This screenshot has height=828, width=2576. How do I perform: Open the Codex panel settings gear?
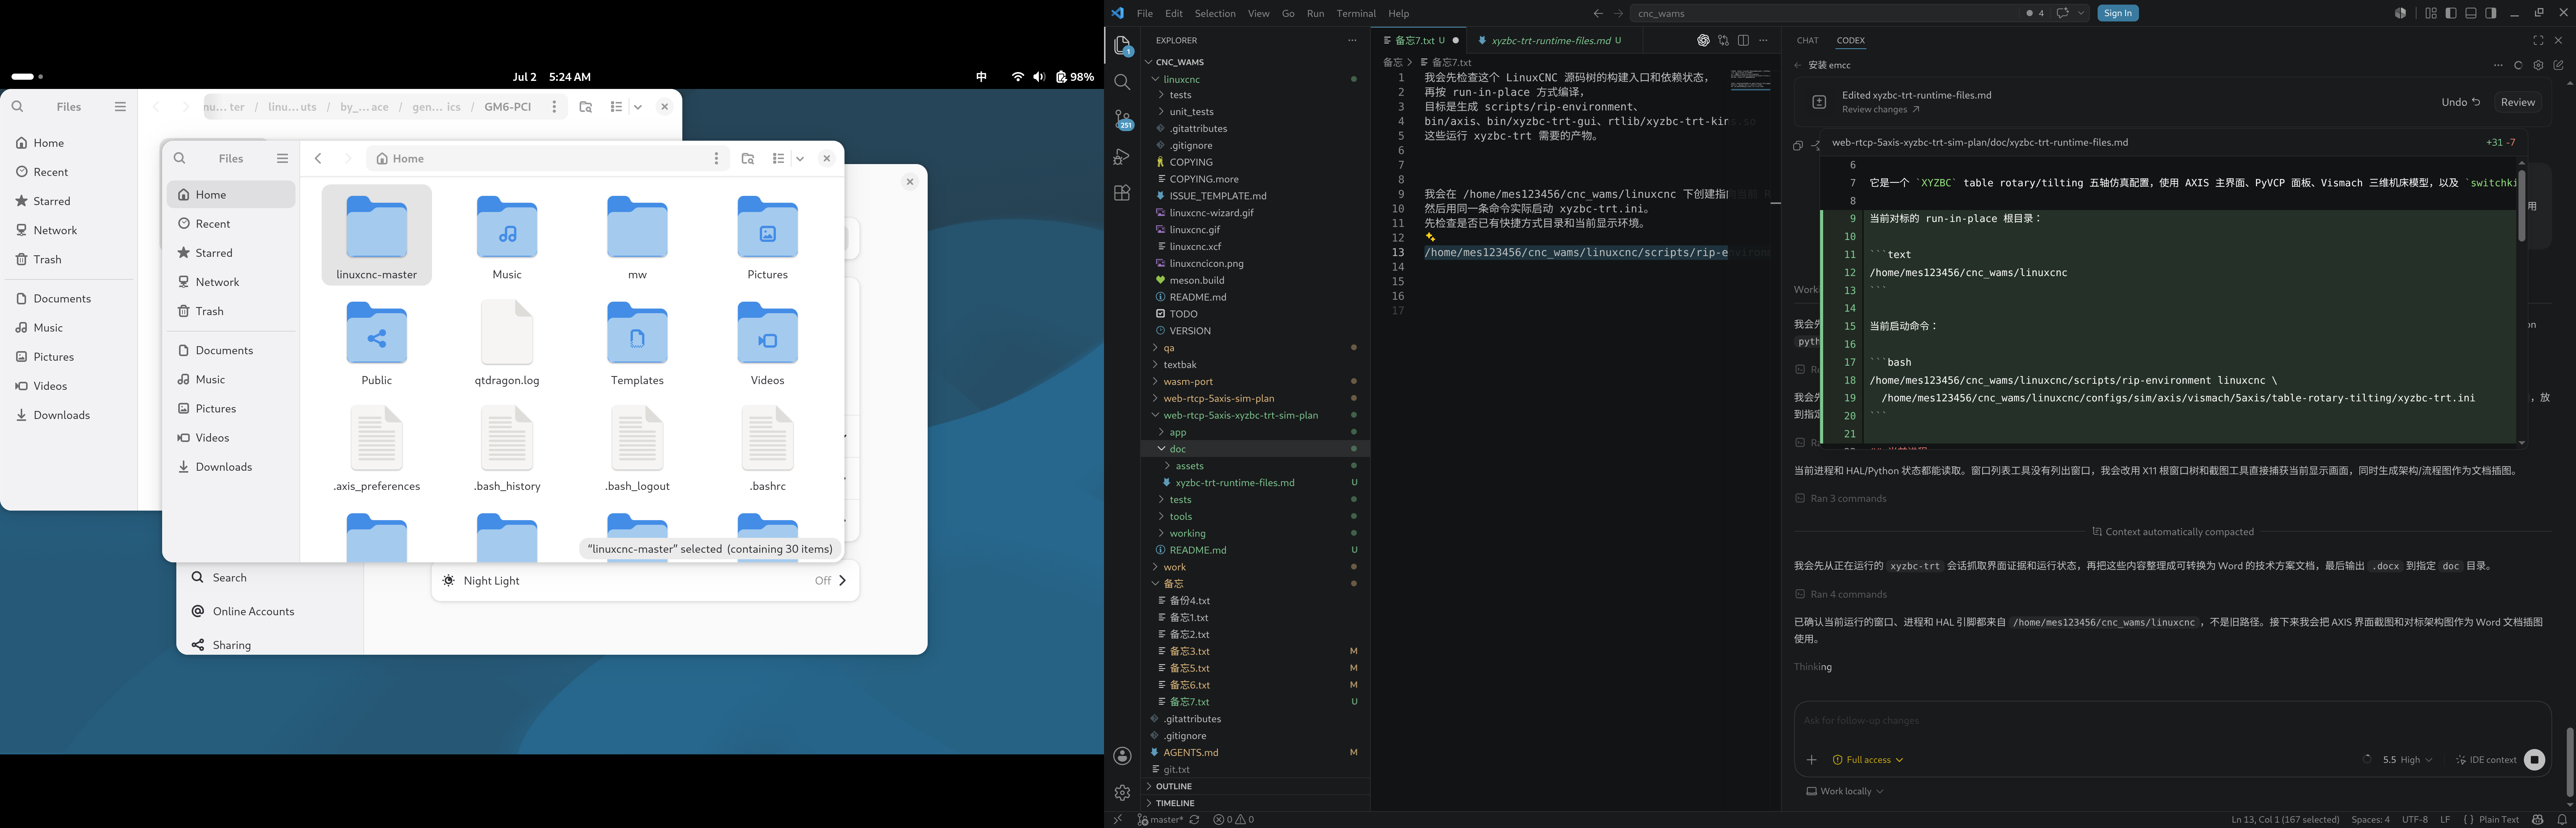coord(2538,66)
